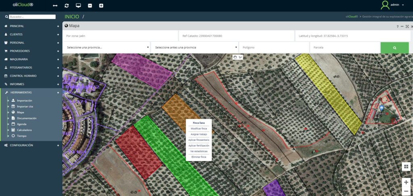Expand PROVEEDORES with its plus marker
This screenshot has width=413, height=196.
pos(58,51)
